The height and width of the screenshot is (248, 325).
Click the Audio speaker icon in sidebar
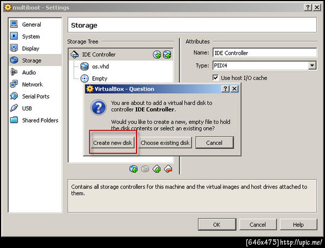(14, 72)
